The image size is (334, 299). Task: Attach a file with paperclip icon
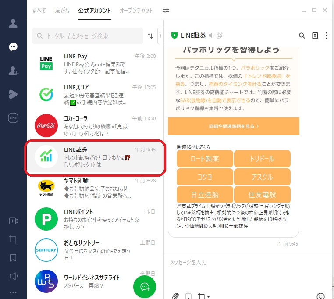(175, 296)
